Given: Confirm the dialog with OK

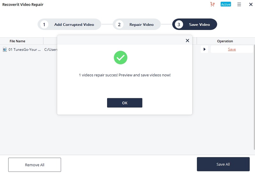Looking at the screenshot, I should 125,103.
